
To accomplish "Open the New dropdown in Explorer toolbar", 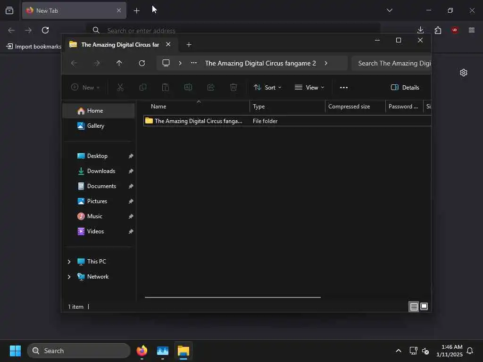I will (x=85, y=87).
